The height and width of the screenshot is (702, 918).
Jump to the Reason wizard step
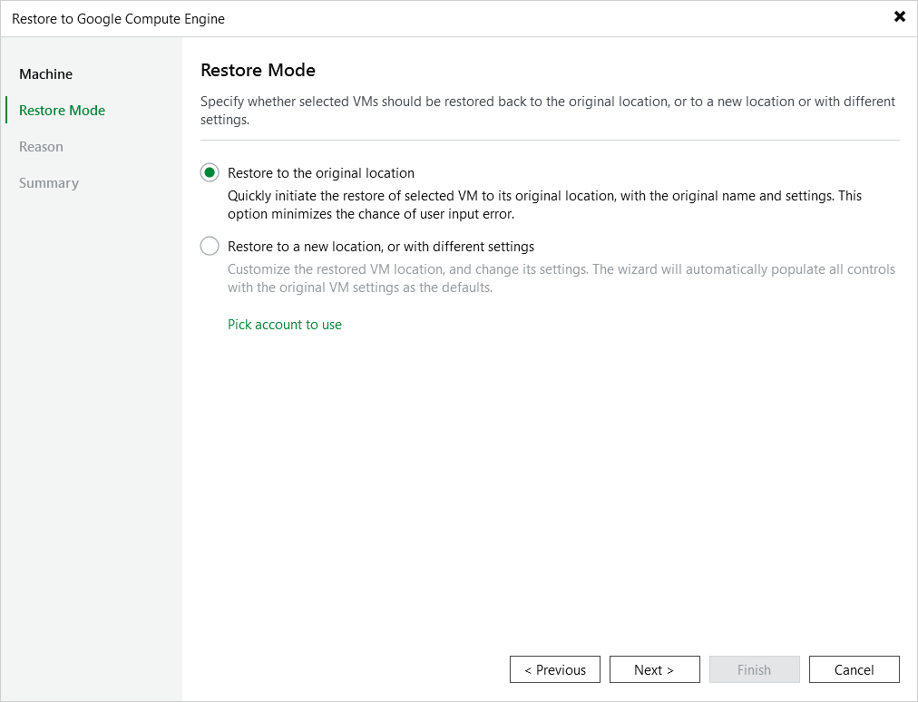(x=41, y=147)
